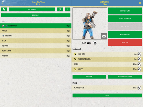Click the Settle Down button
Viewport: 143px width, 107px height.
pos(36,15)
